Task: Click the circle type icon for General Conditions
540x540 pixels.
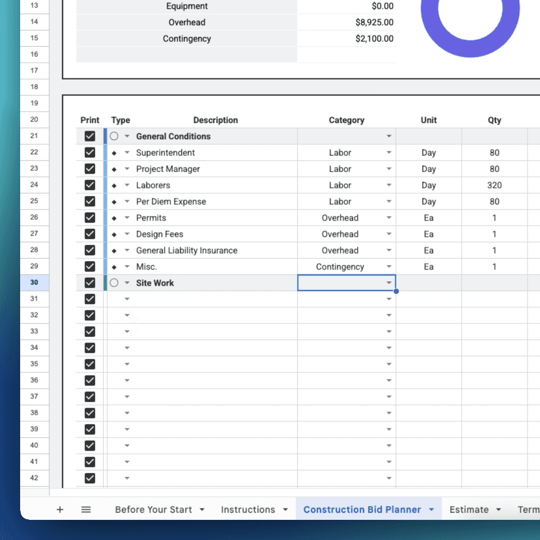Action: (114, 136)
